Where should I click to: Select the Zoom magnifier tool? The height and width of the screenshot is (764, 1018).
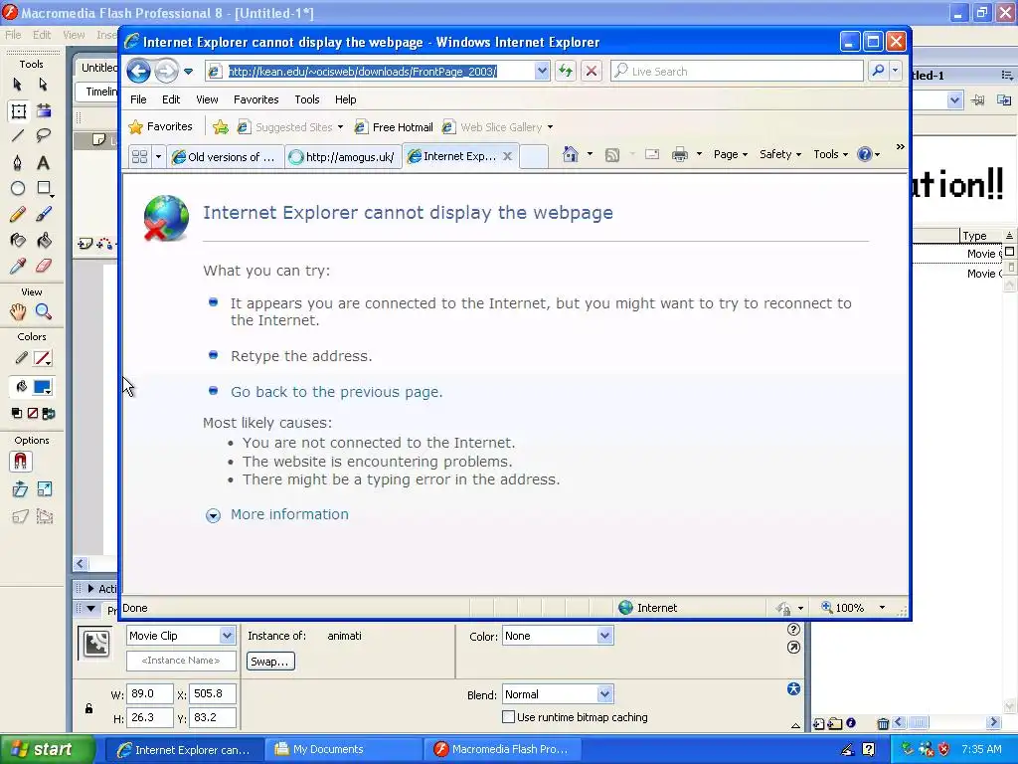(44, 311)
